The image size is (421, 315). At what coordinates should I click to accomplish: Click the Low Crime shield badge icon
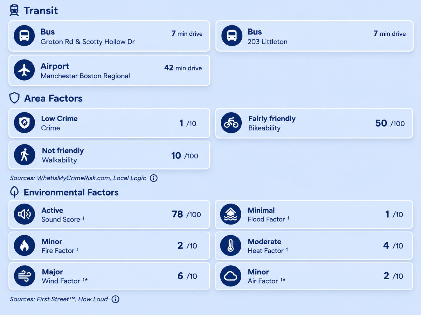(24, 123)
